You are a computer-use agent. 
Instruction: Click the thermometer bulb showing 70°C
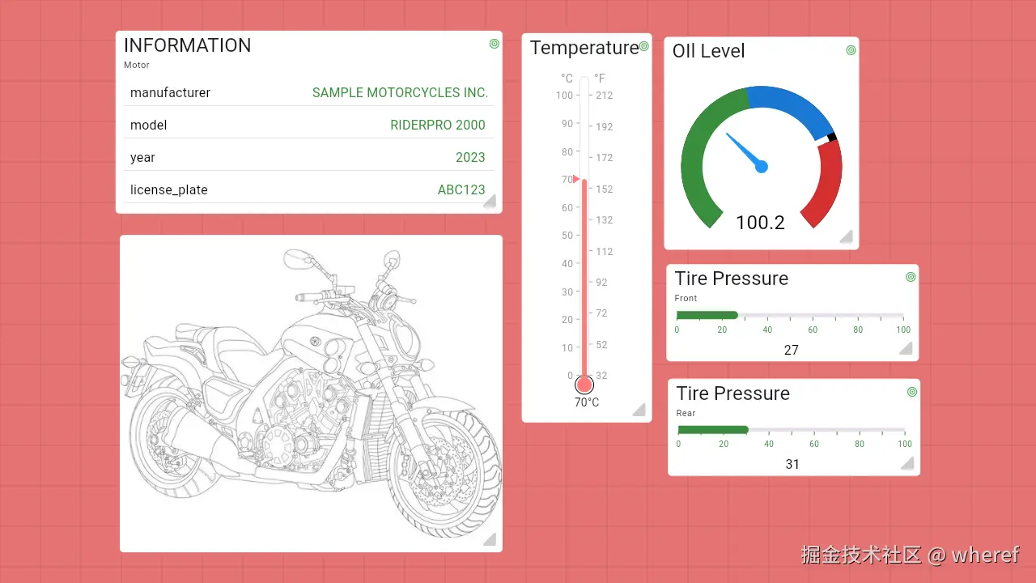point(584,385)
